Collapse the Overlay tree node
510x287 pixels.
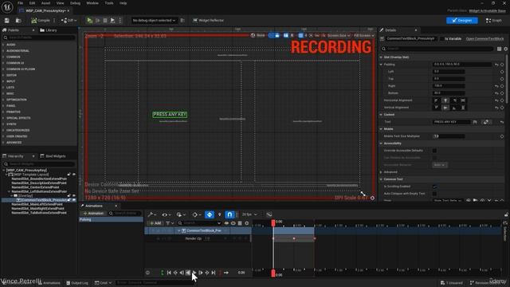12,196
